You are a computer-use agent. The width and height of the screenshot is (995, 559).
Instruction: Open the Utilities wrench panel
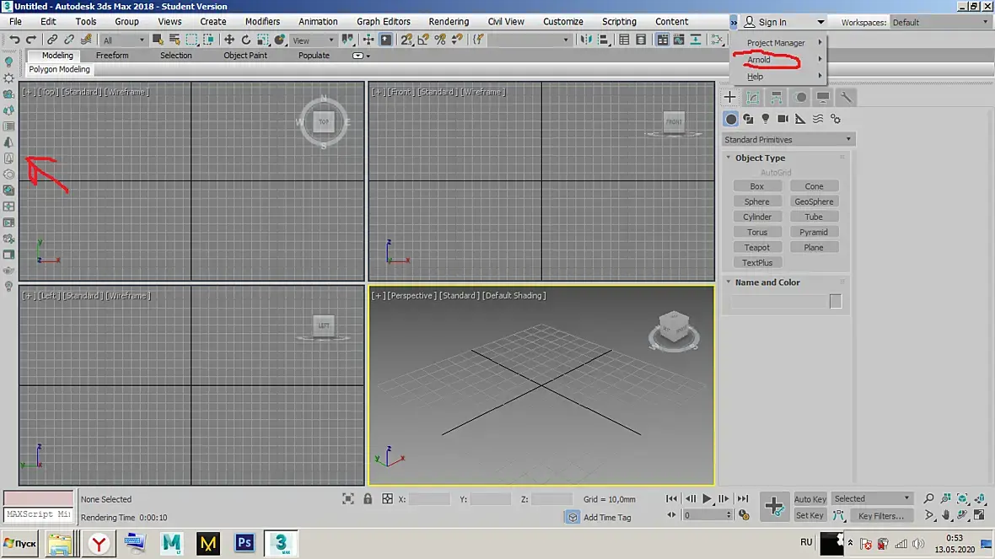(846, 98)
